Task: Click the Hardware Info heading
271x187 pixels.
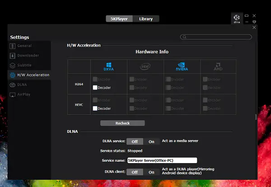Action: tap(152, 51)
